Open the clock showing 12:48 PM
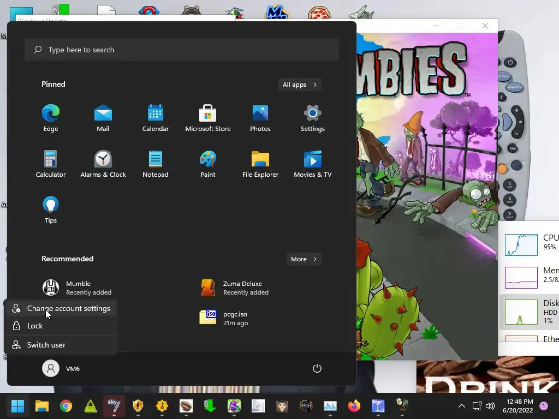Screen dimensions: 559x419 [x=518, y=406]
